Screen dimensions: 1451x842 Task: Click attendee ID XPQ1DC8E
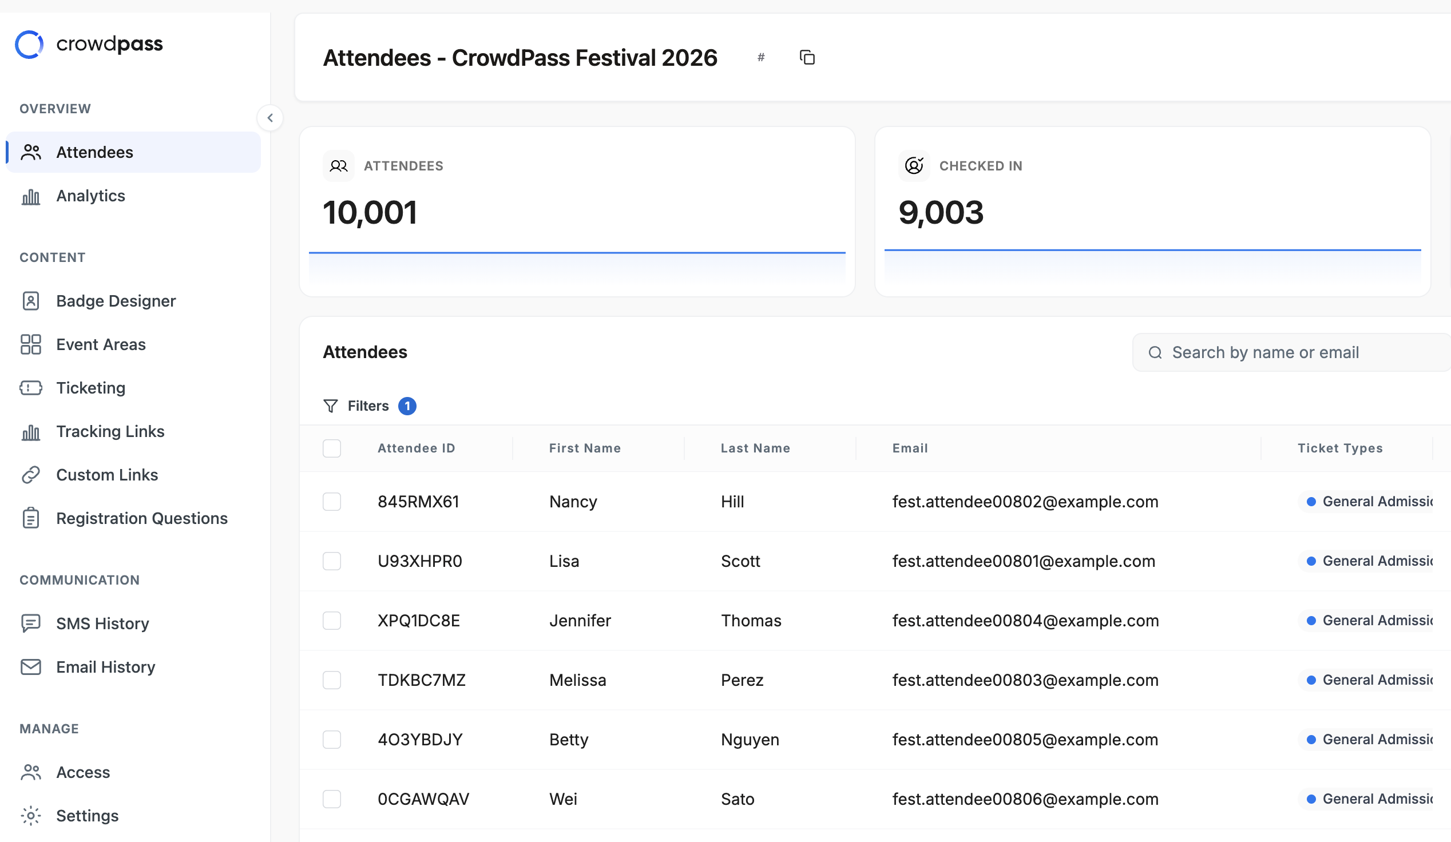(x=419, y=621)
